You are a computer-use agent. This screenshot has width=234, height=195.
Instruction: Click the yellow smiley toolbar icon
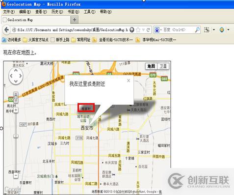coord(222,30)
